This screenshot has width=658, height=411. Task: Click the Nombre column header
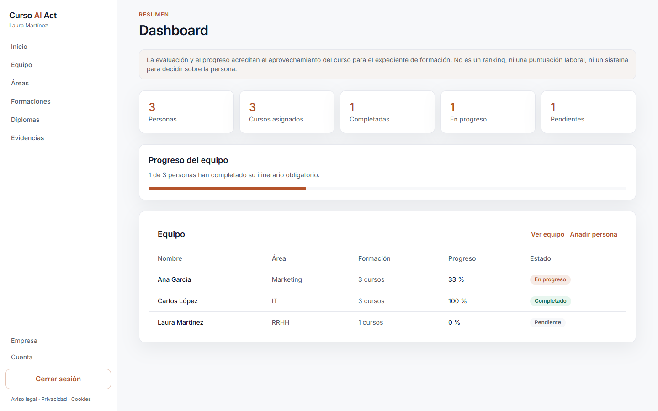click(x=170, y=258)
